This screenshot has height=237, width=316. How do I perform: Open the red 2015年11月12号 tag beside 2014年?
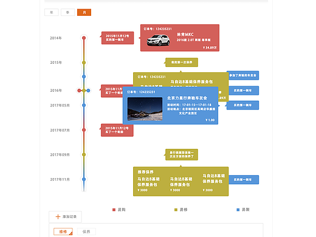[117, 38]
